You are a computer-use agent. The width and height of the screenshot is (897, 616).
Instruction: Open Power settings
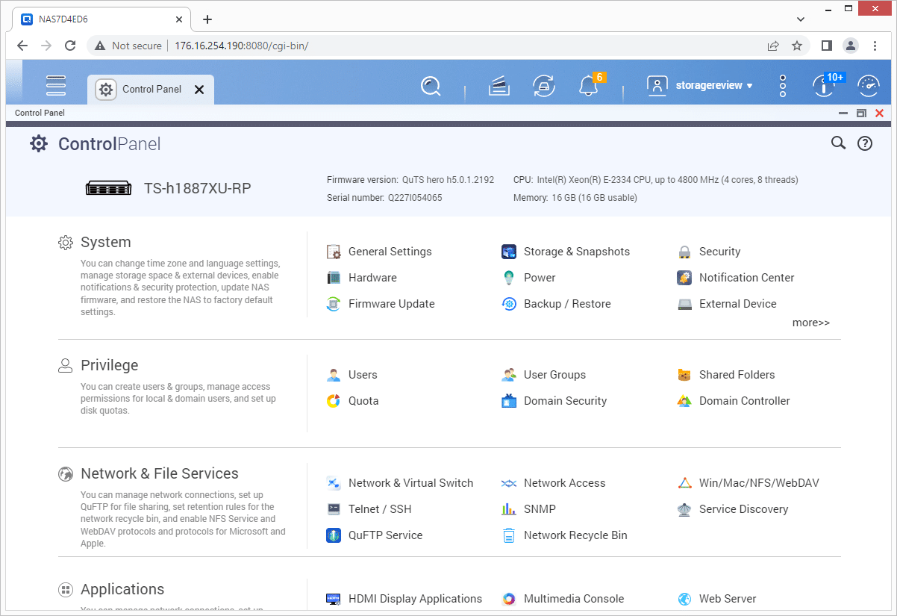click(x=528, y=278)
